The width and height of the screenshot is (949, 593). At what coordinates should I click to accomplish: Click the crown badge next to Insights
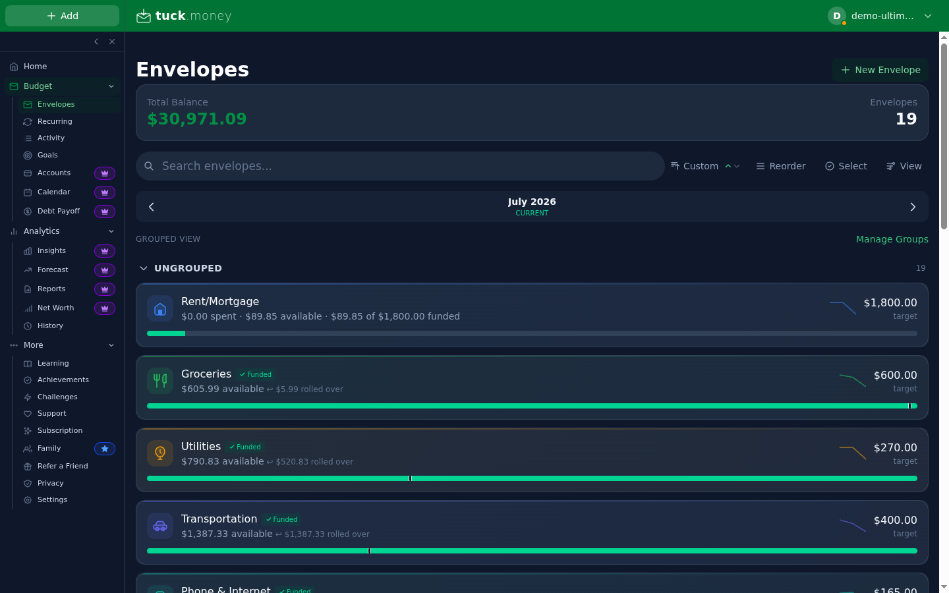[x=105, y=251]
